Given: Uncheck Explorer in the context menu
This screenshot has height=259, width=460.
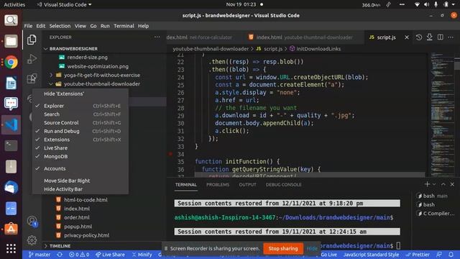Looking at the screenshot, I should point(80,106).
